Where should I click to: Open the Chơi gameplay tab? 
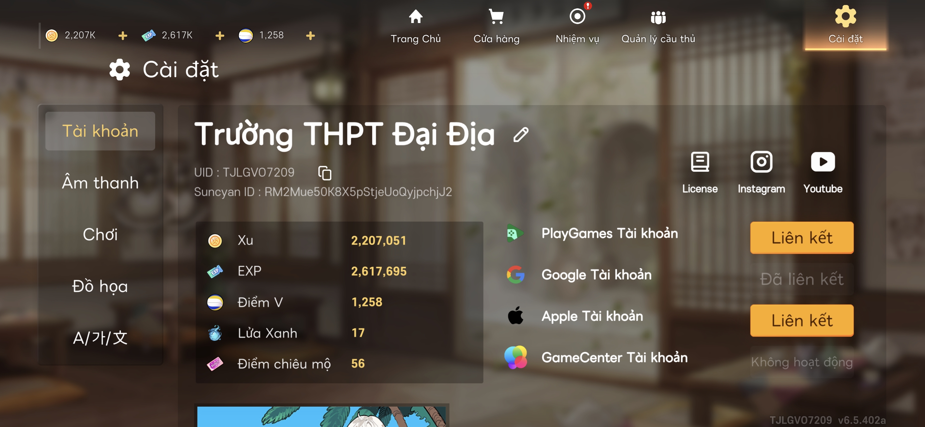click(100, 235)
